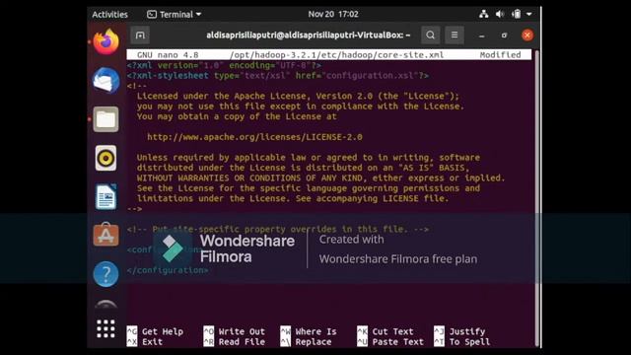Image resolution: width=631 pixels, height=355 pixels.
Task: Click the 'Where Is' shortcut label
Action: [315, 331]
